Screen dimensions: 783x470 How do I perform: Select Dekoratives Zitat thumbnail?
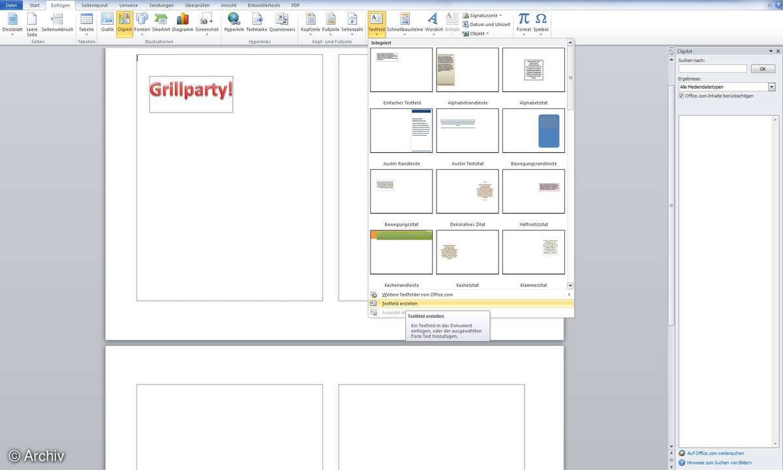[x=467, y=191]
